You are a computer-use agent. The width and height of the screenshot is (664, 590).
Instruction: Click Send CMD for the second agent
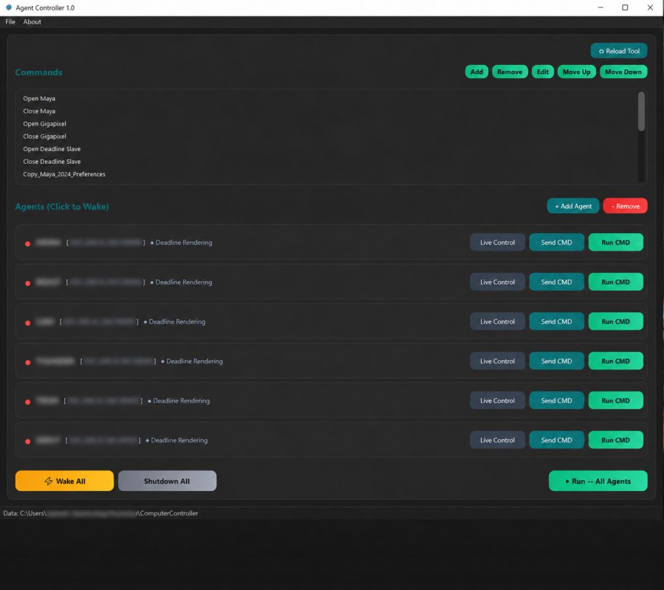556,282
